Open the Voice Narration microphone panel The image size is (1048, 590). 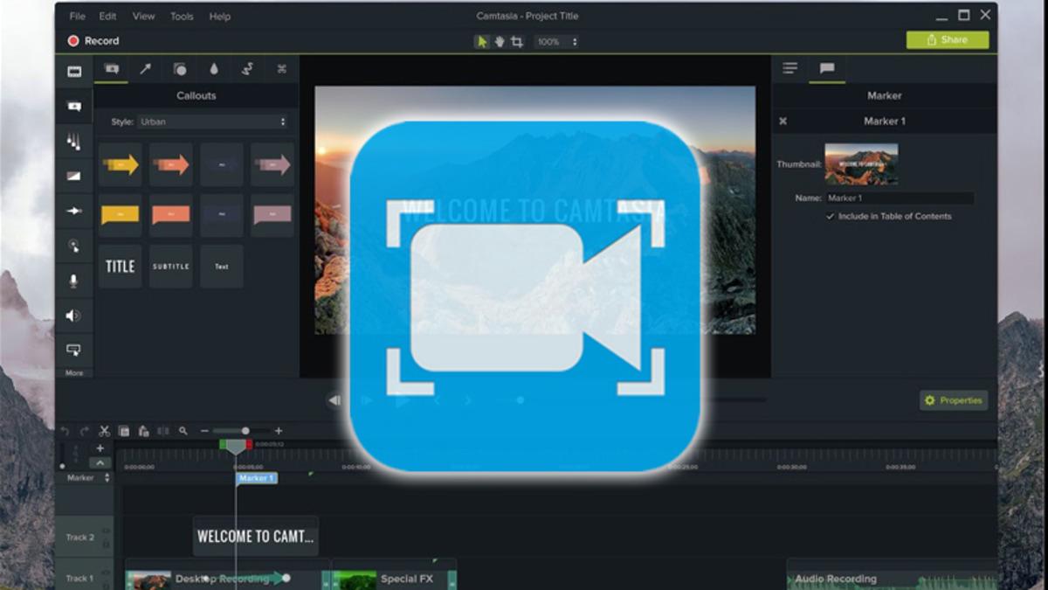click(x=74, y=281)
